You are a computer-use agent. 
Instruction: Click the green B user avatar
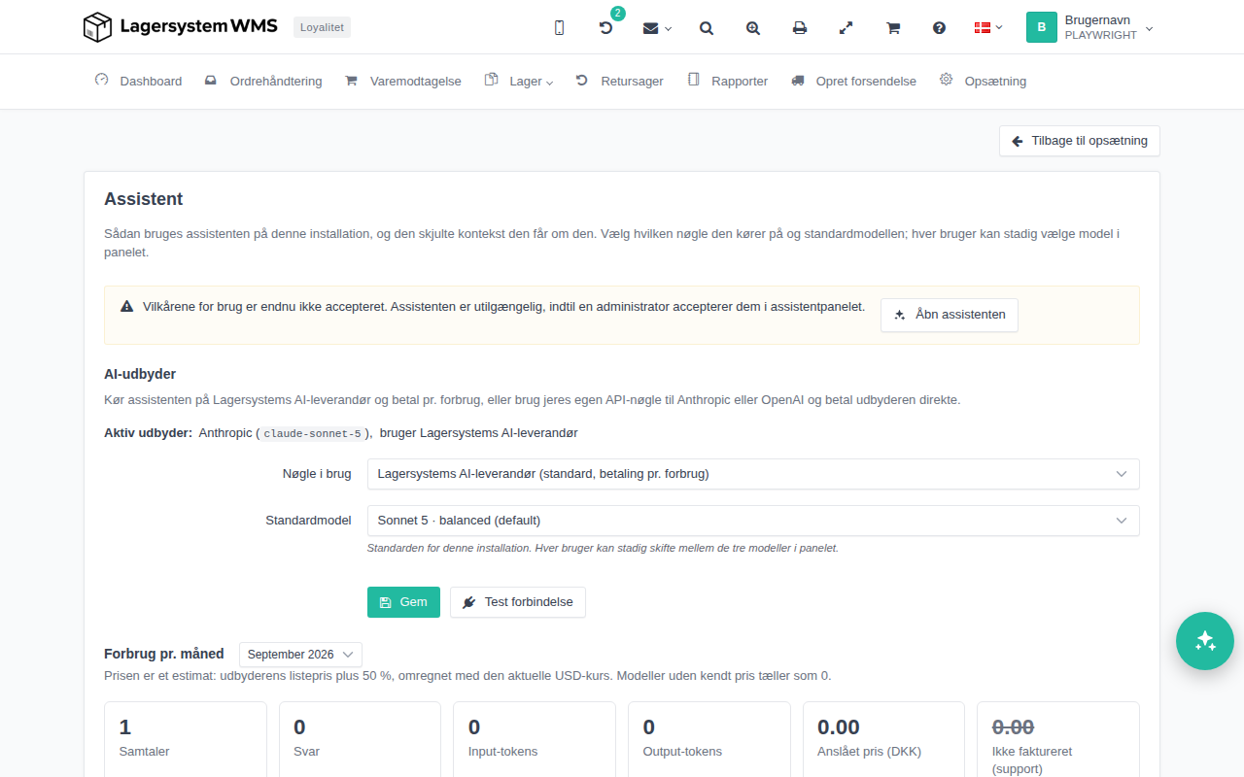pyautogui.click(x=1042, y=27)
